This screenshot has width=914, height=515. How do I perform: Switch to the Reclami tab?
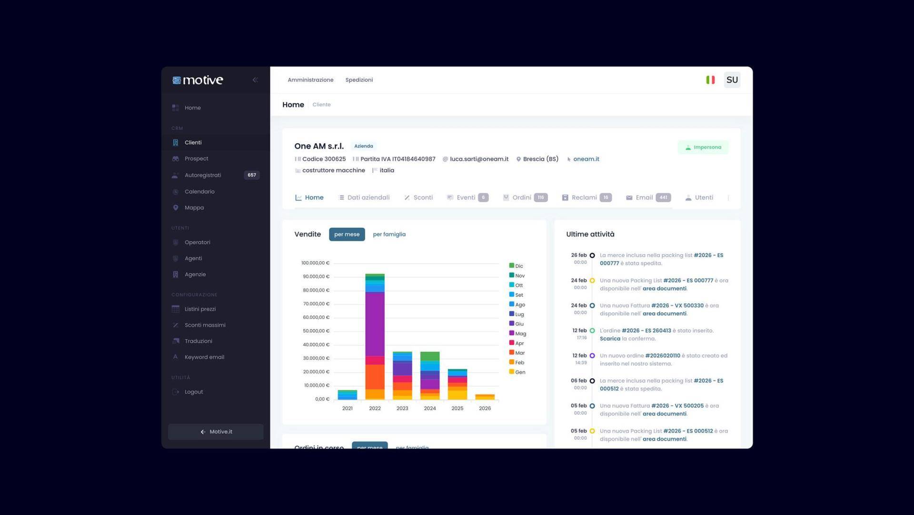[585, 197]
